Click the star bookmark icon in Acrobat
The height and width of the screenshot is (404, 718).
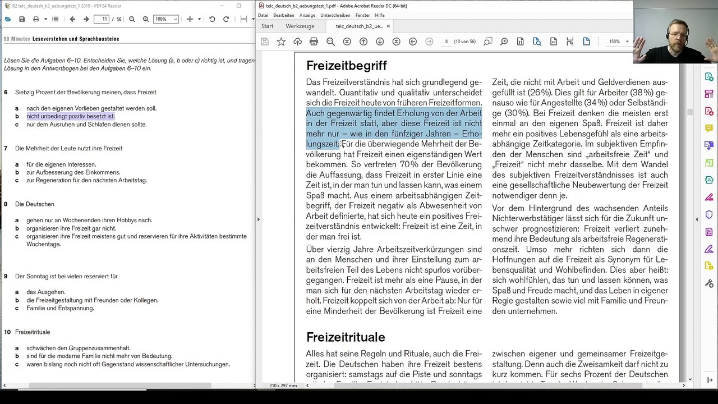[x=281, y=42]
